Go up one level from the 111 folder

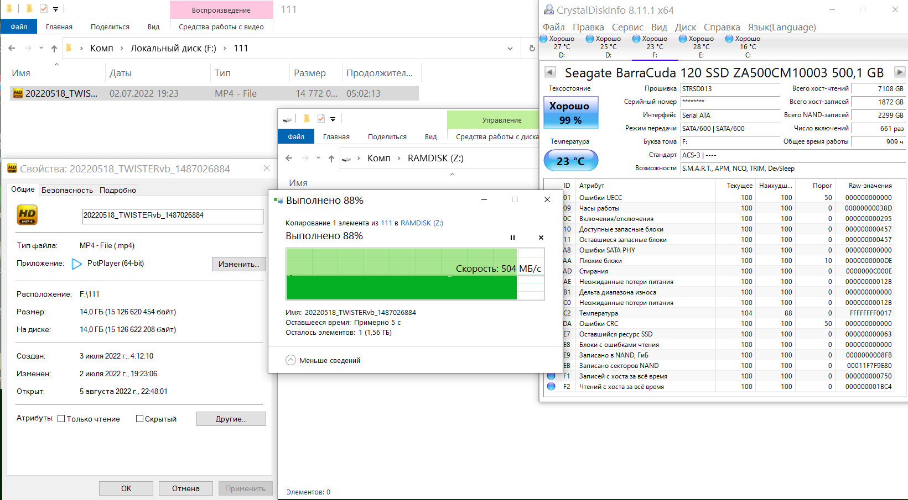(x=54, y=48)
